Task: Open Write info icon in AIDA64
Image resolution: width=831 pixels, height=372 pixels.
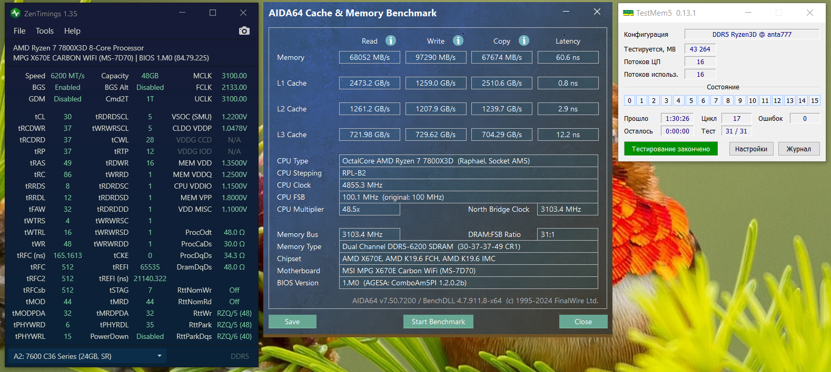Action: pyautogui.click(x=458, y=40)
